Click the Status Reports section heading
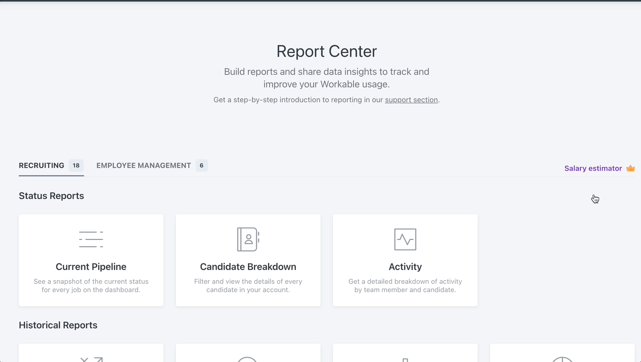 (51, 196)
